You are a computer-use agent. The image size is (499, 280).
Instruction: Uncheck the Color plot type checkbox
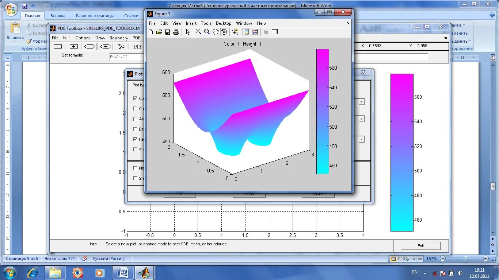tap(135, 98)
